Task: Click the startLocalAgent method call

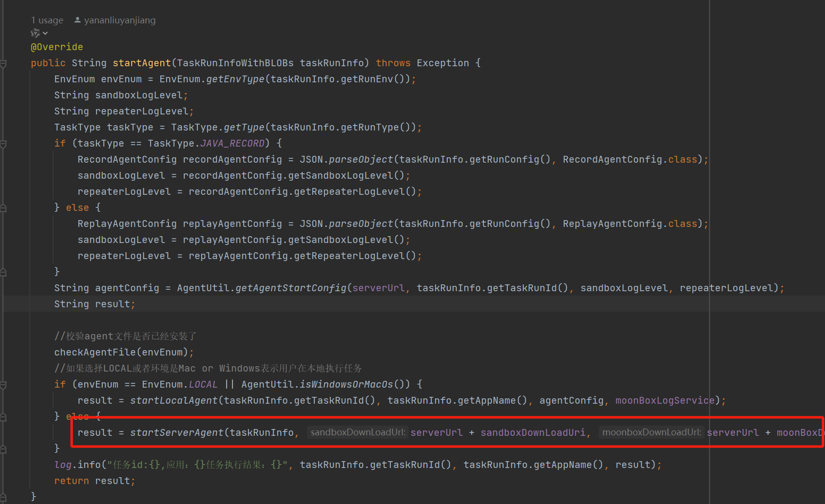Action: point(174,401)
